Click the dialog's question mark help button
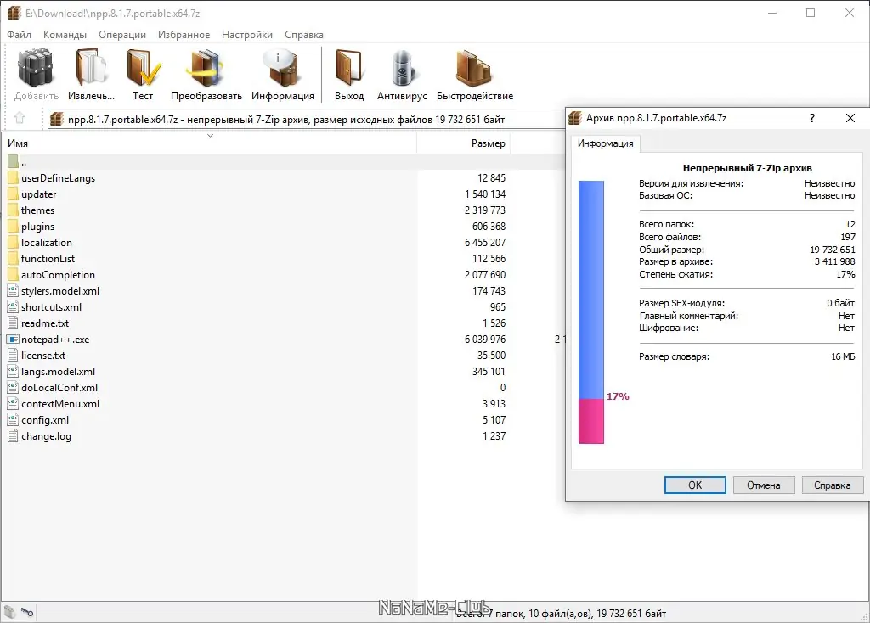The image size is (870, 623). pyautogui.click(x=812, y=118)
